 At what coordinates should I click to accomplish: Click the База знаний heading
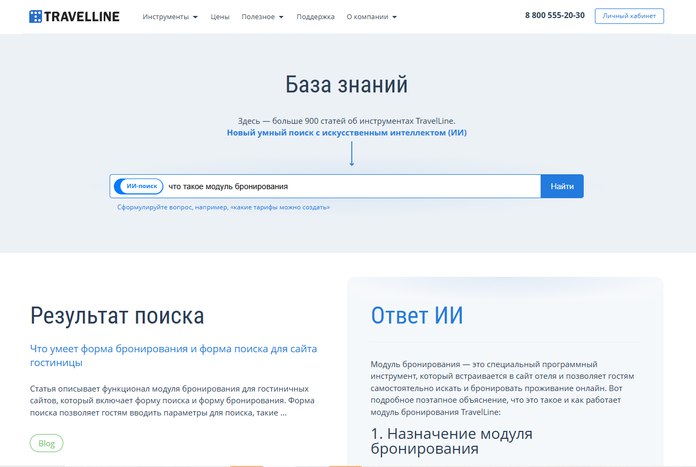point(347,85)
